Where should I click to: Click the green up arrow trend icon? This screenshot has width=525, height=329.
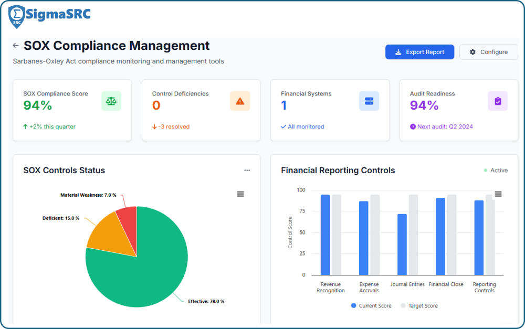(x=25, y=126)
